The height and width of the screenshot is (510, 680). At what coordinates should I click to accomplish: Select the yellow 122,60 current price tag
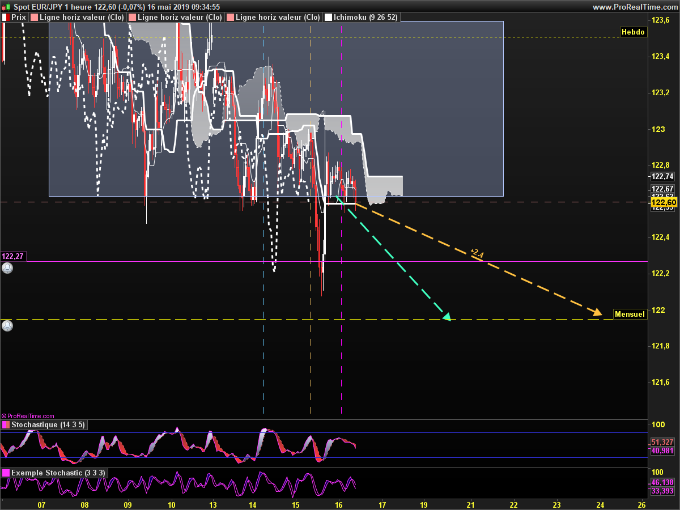(x=663, y=202)
